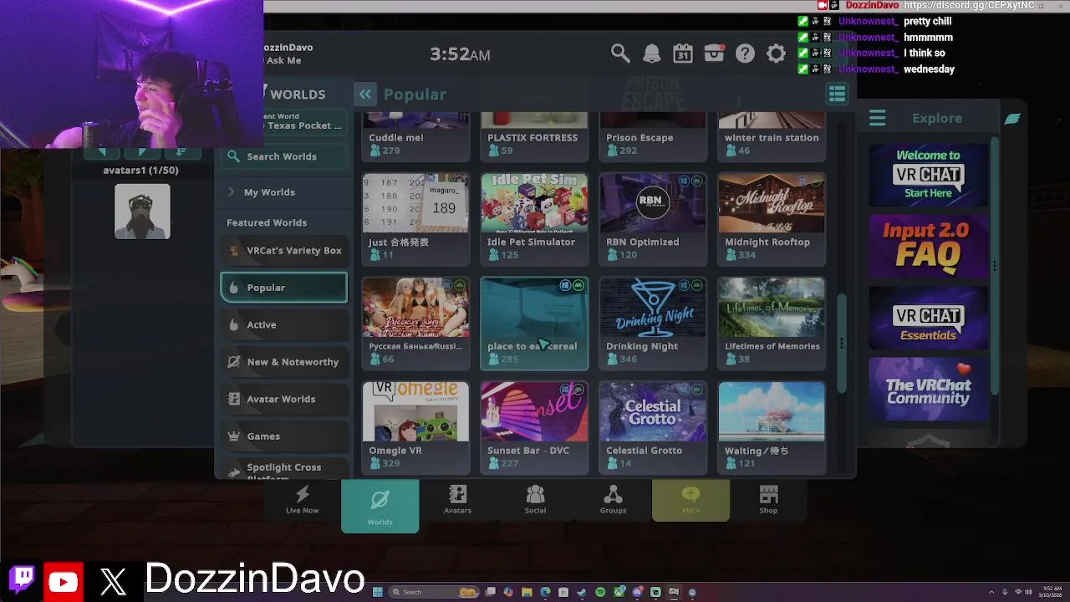Open Steam from the taskbar
The height and width of the screenshot is (602, 1070).
(x=582, y=592)
